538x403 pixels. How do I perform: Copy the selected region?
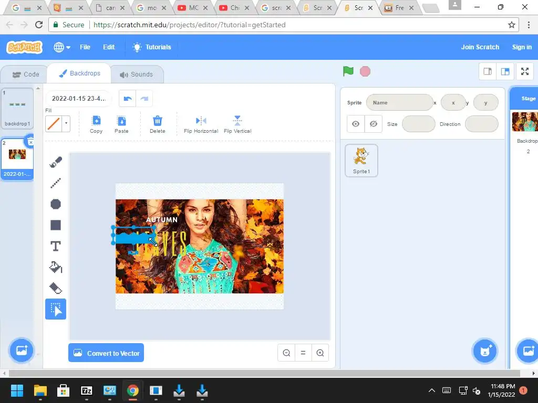(x=96, y=124)
